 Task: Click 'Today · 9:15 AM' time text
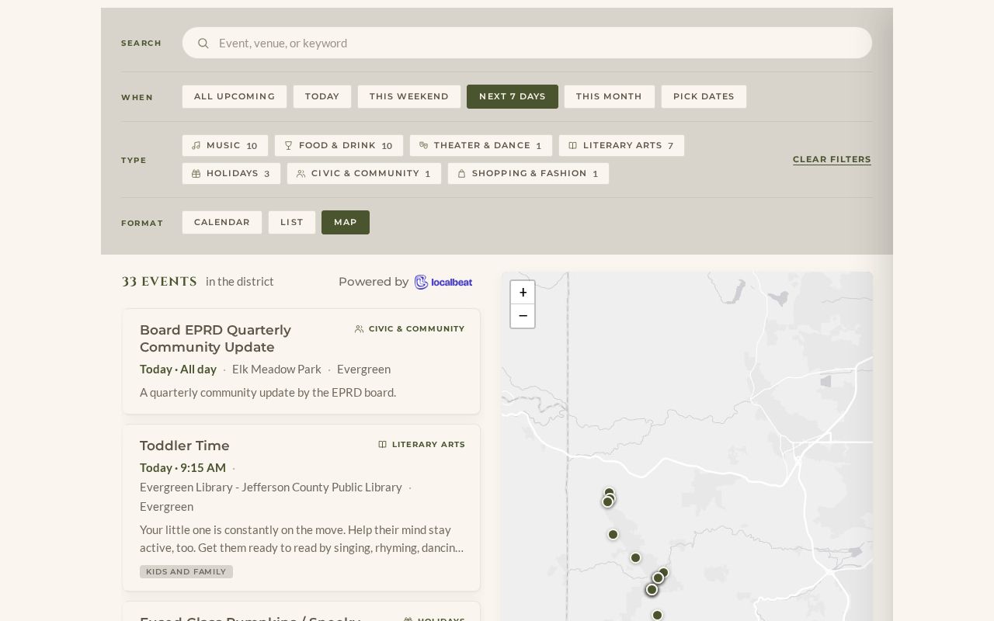(183, 467)
